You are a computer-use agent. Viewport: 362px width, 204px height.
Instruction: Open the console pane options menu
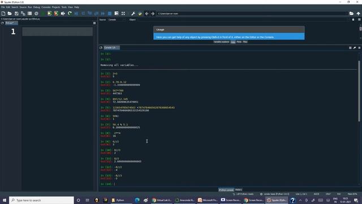(359, 48)
